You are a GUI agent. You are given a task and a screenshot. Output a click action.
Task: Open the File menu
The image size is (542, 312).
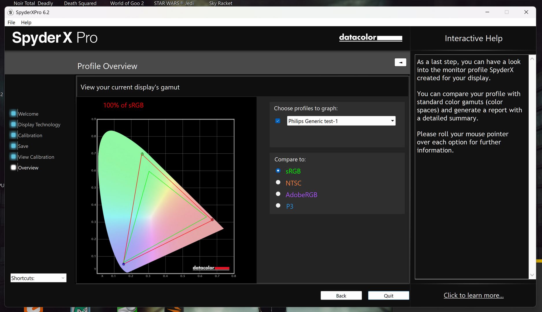[x=11, y=22]
